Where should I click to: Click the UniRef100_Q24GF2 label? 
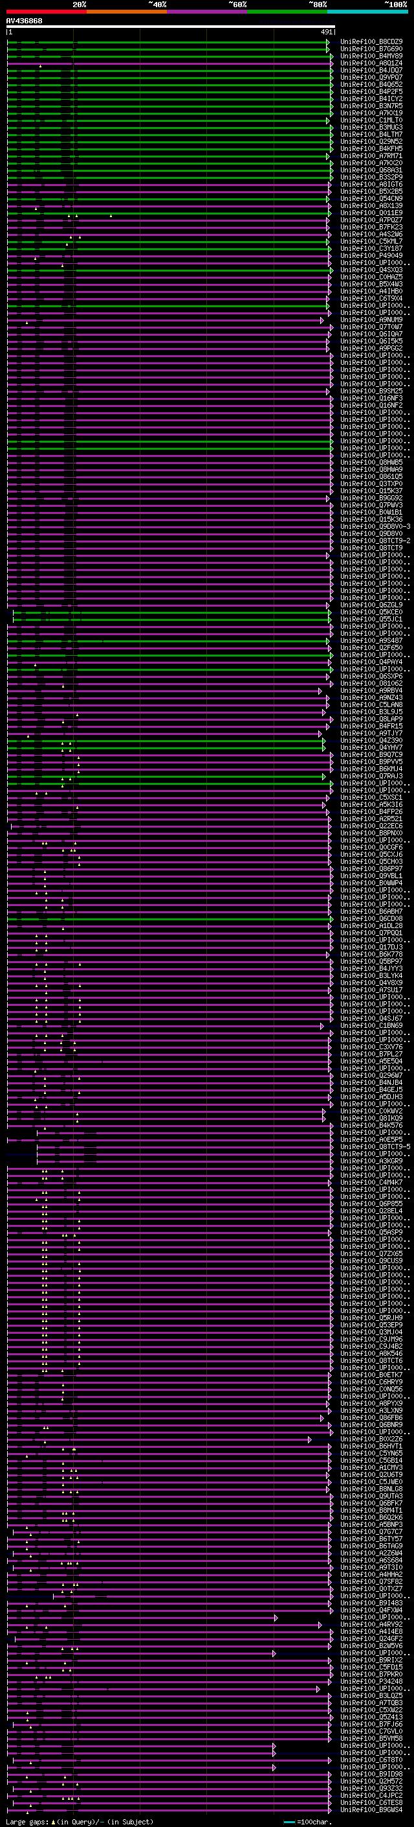[x=371, y=1638]
